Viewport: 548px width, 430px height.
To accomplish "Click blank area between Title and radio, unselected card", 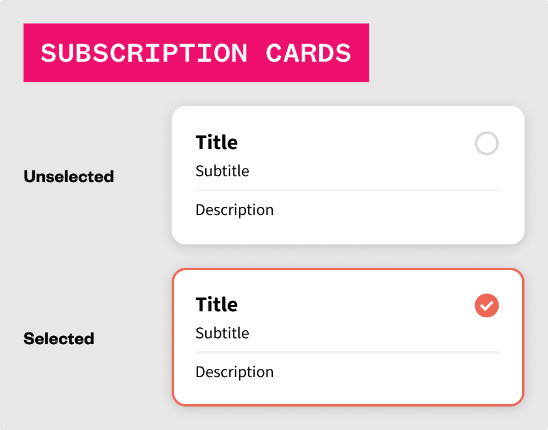I will coord(353,143).
